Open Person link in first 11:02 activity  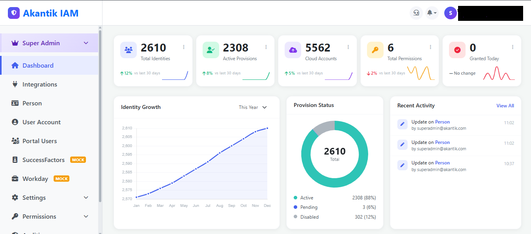[442, 122]
